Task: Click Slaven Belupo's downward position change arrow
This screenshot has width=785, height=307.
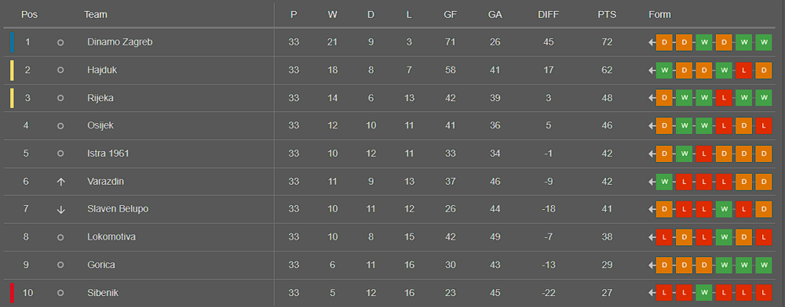Action: pyautogui.click(x=60, y=210)
